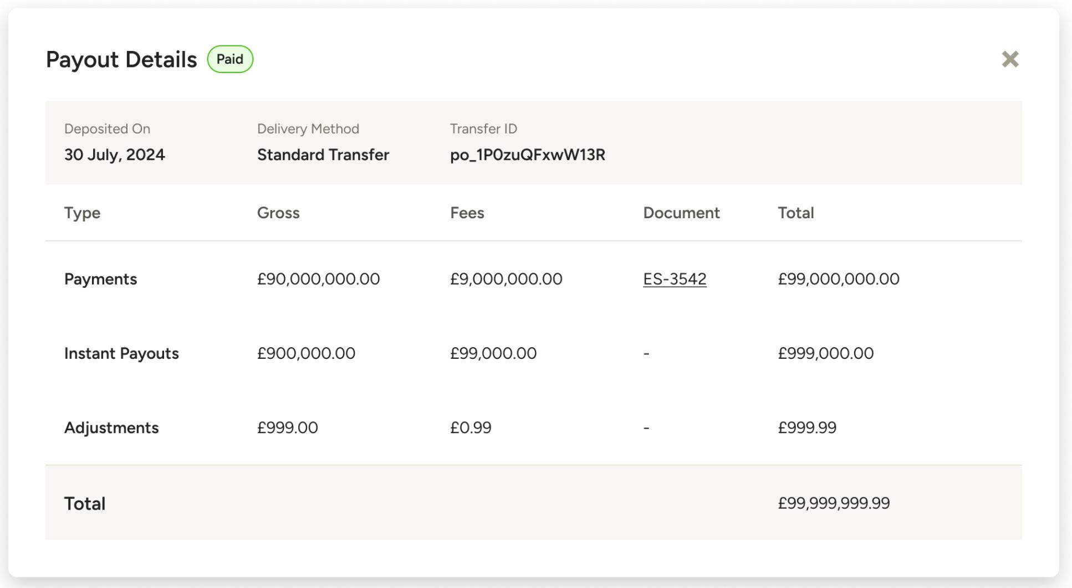Click the deposited date 30 July, 2024

pos(115,155)
